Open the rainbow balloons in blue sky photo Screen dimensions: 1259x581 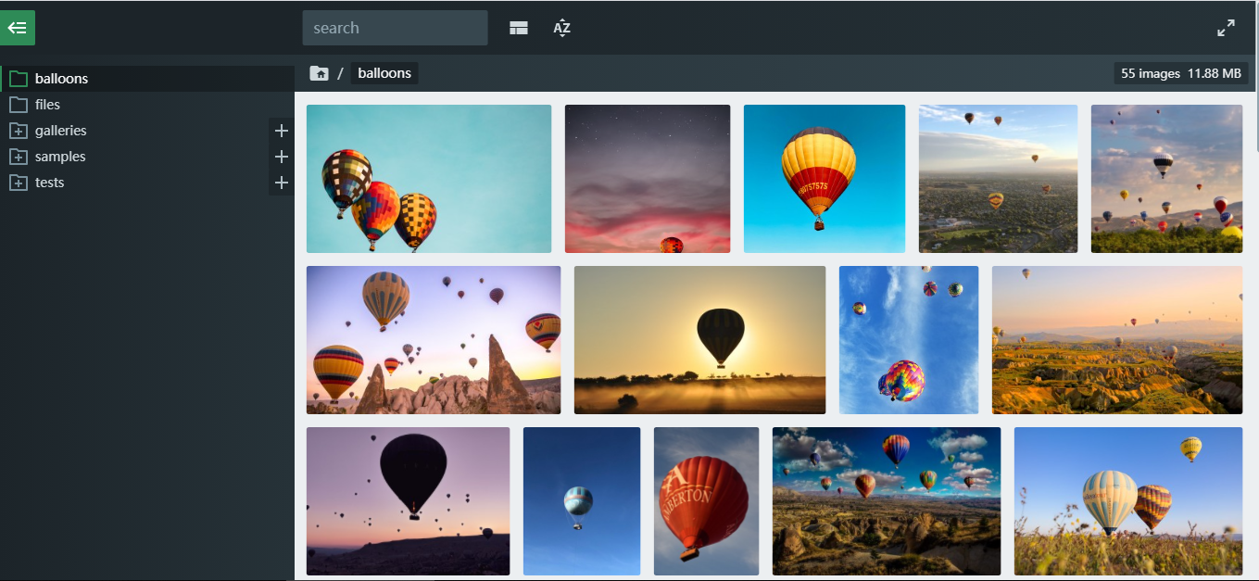pyautogui.click(x=909, y=340)
